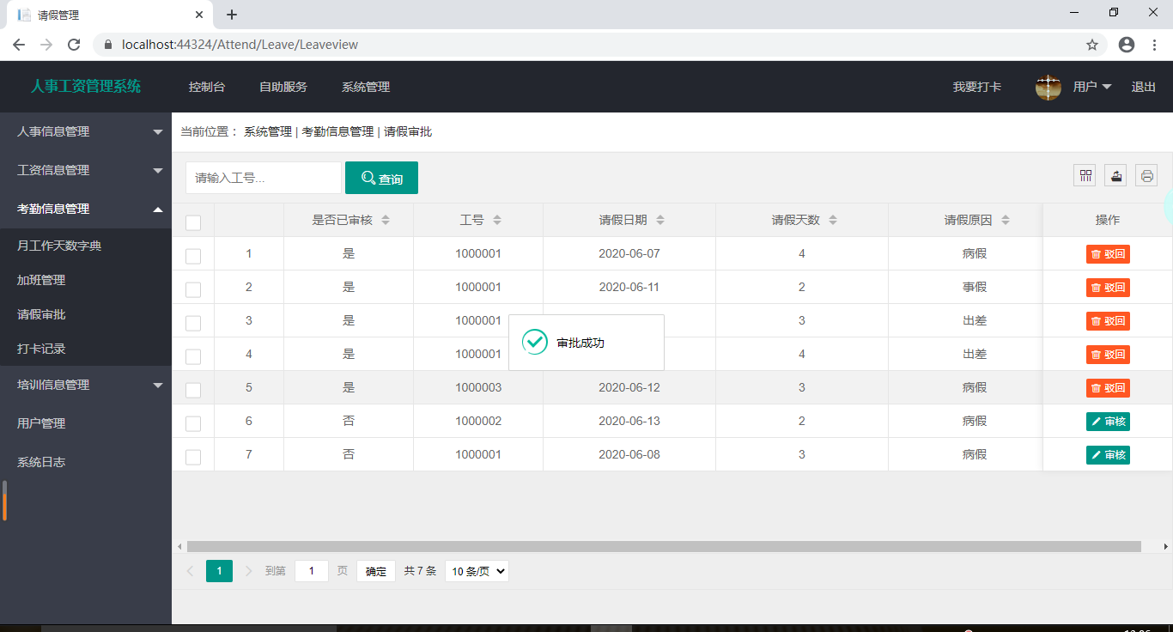Check the box for row 7

point(193,457)
